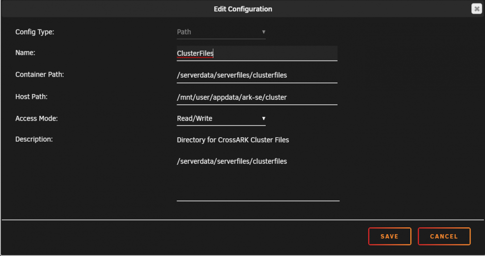Cancel the configuration edit
The height and width of the screenshot is (256, 485).
click(x=444, y=237)
